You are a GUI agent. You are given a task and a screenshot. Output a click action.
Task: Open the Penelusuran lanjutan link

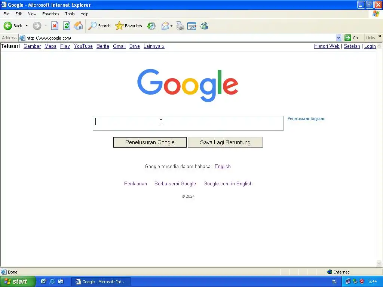pyautogui.click(x=306, y=118)
